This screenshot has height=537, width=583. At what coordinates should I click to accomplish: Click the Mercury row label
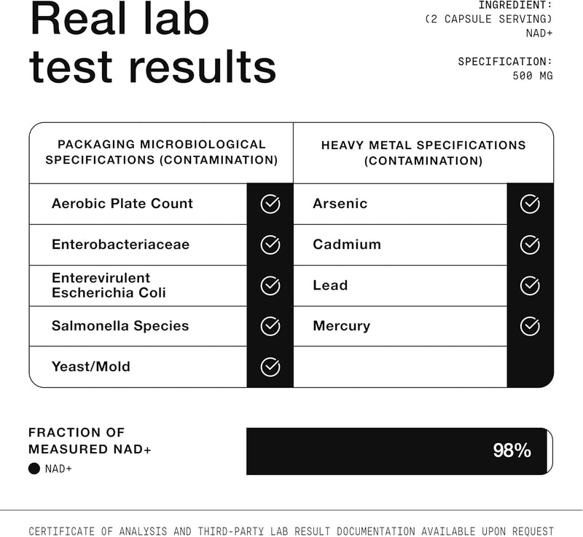(x=341, y=326)
